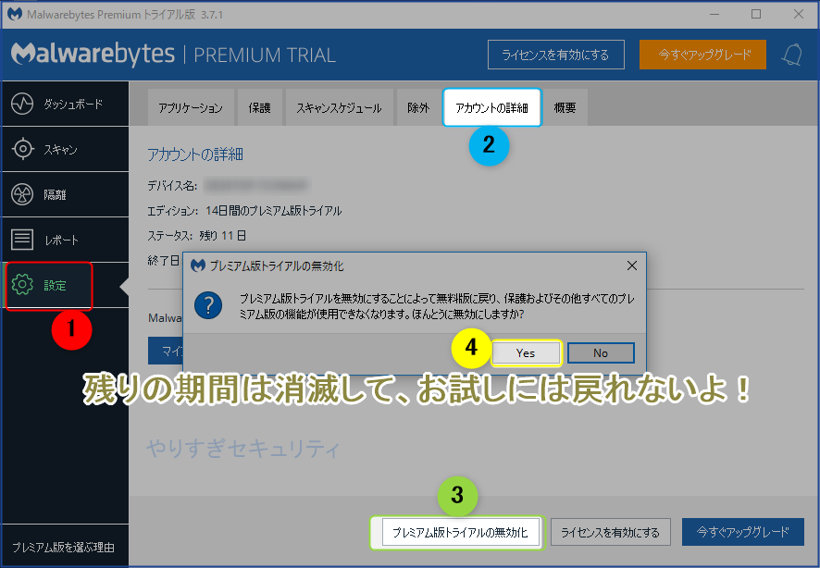Click the blue question mark dialog icon
This screenshot has height=568, width=820.
pos(208,305)
